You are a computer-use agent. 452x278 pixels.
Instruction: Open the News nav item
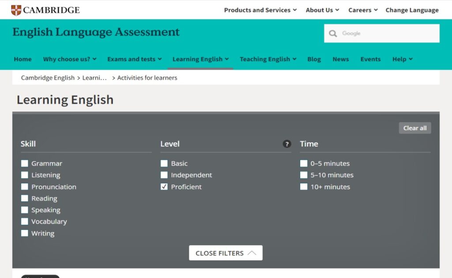coord(341,59)
